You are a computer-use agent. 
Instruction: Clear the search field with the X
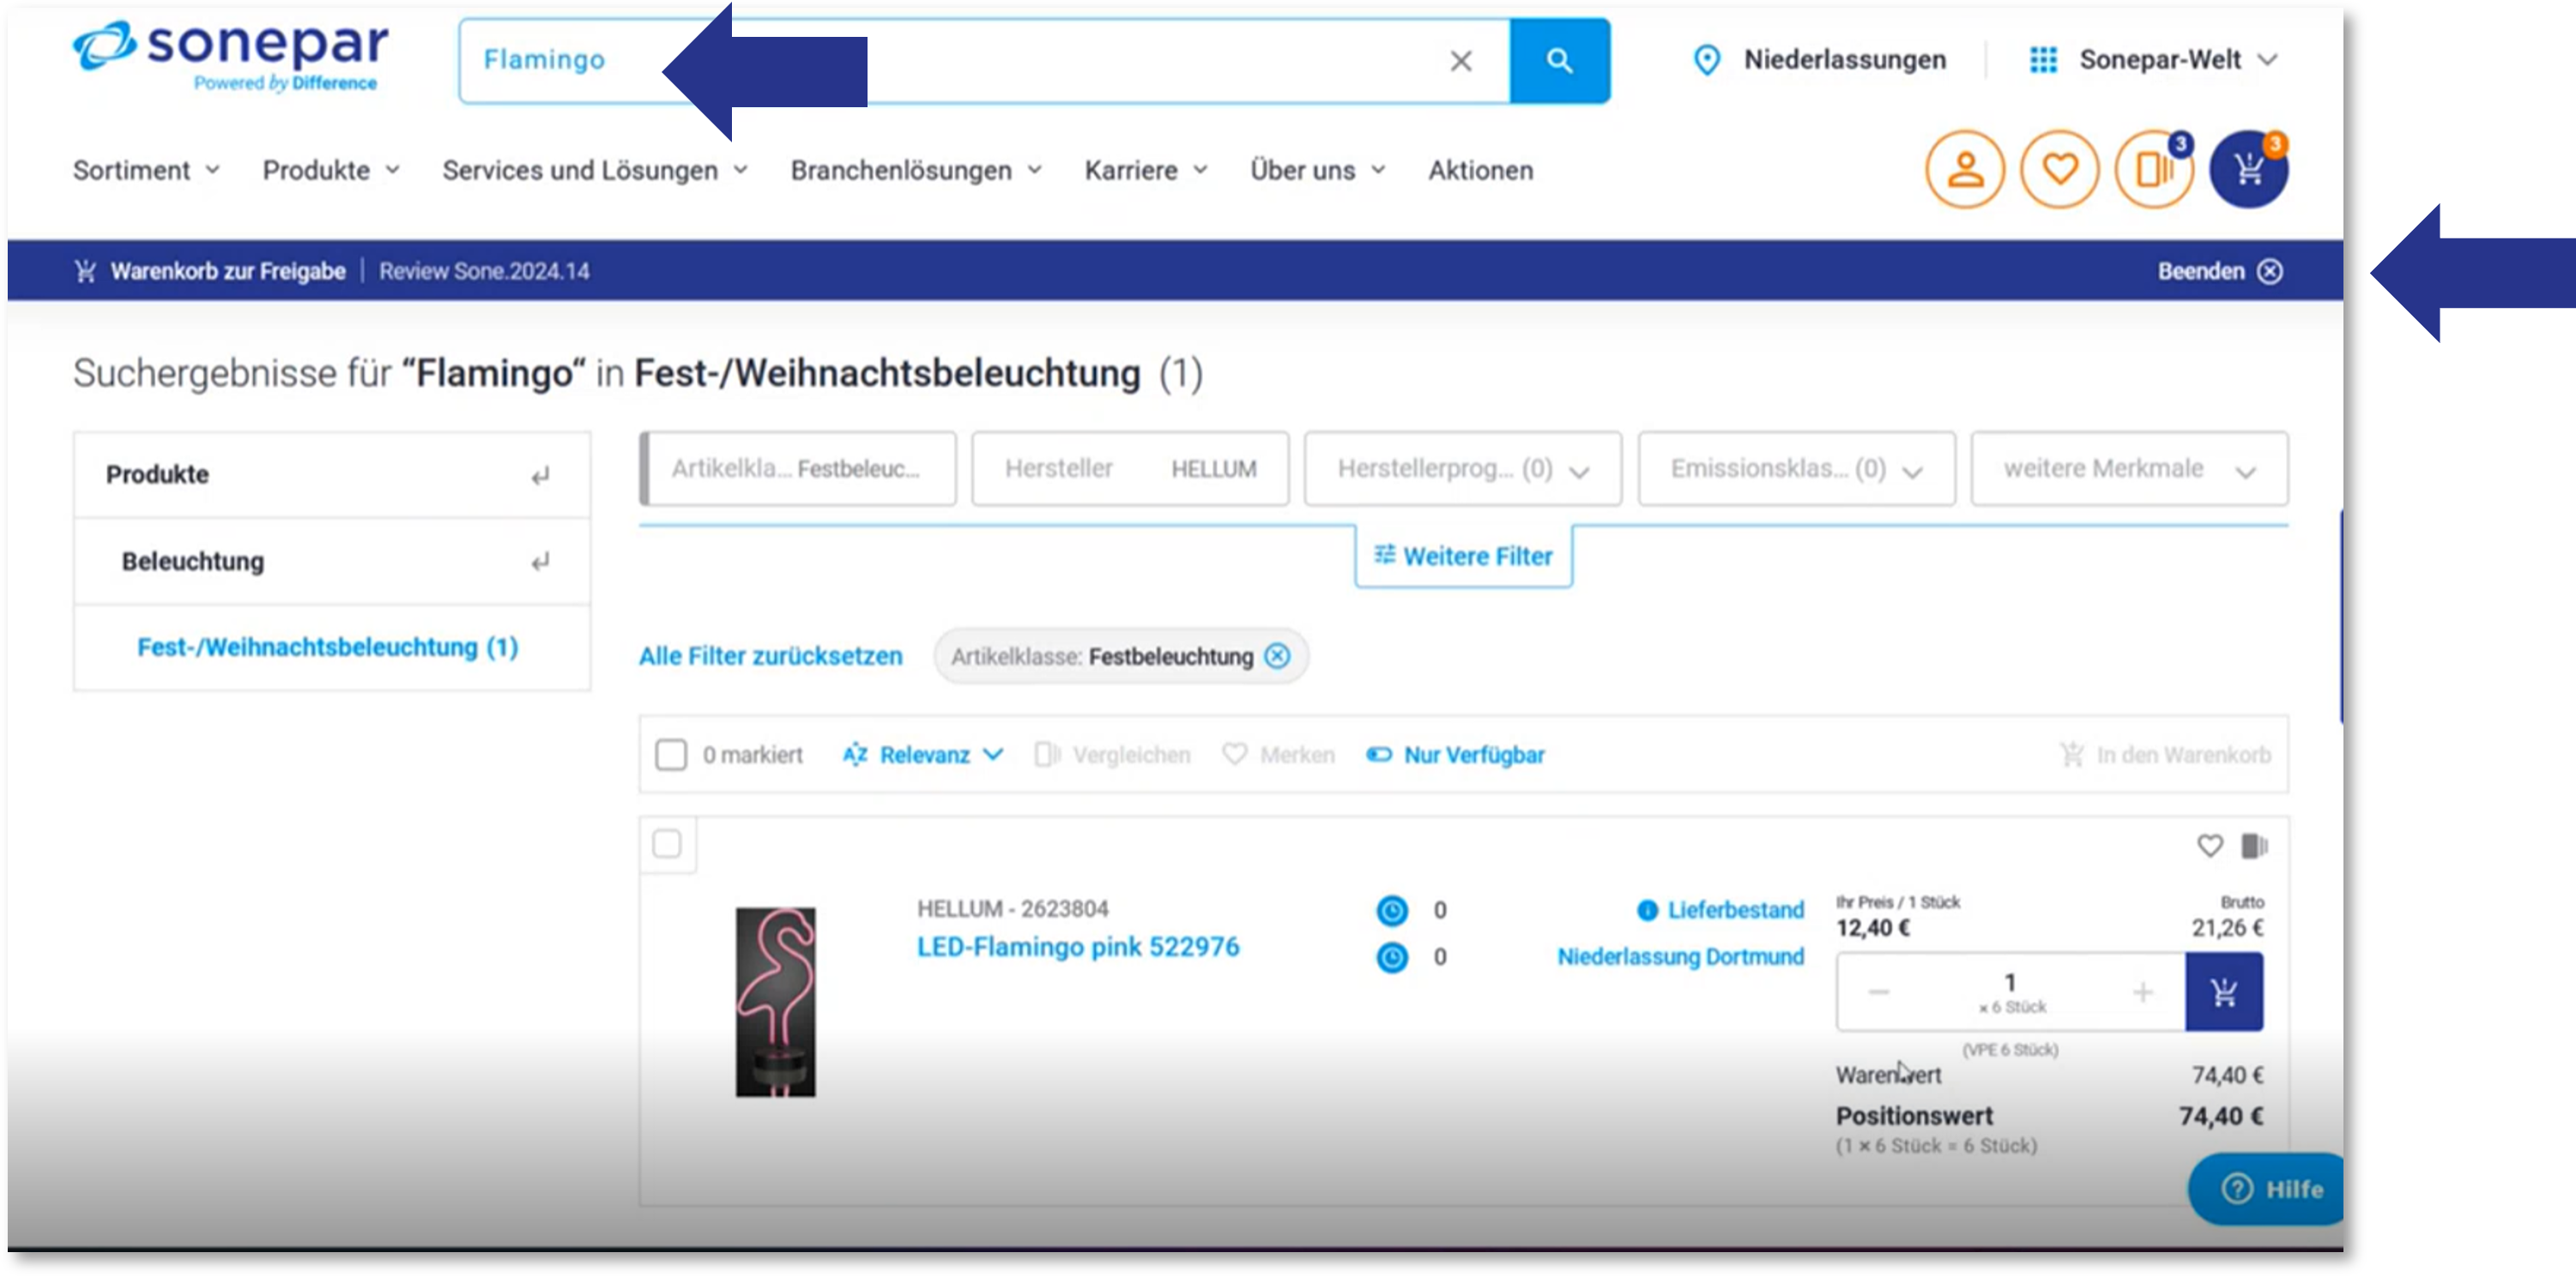point(1460,61)
